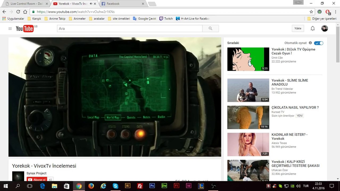This screenshot has width=340, height=191.
Task: Close the Live Control Room tab
Action: (x=47, y=4)
